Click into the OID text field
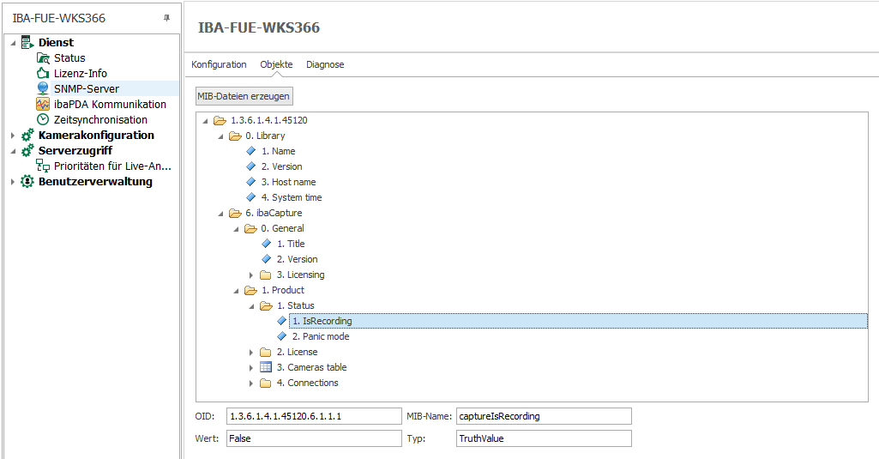 click(314, 416)
